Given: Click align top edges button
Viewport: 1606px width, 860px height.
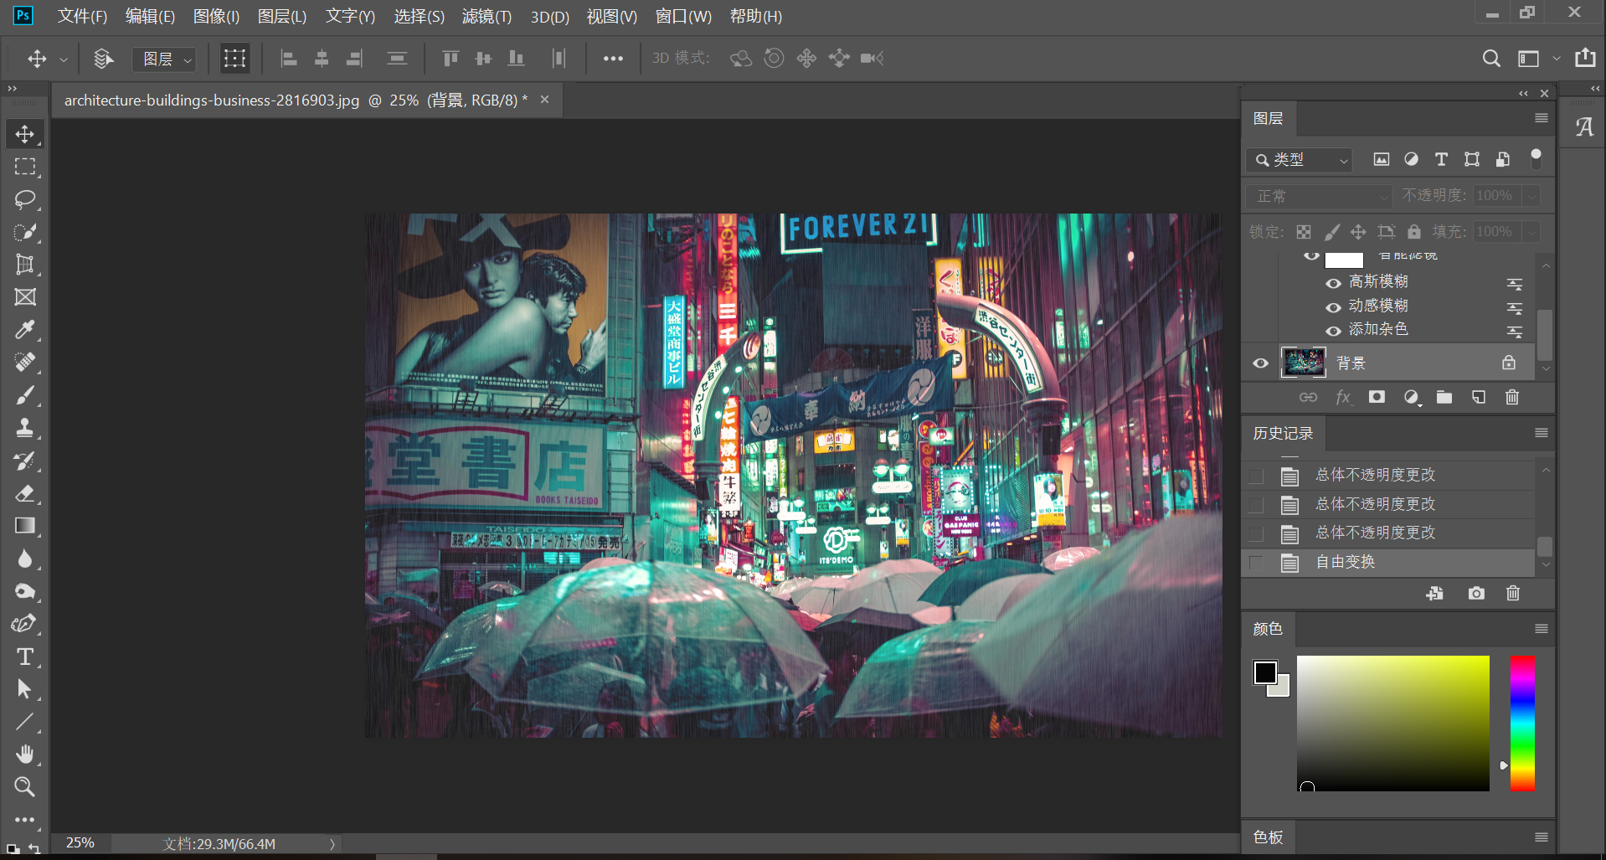Looking at the screenshot, I should click(x=450, y=59).
